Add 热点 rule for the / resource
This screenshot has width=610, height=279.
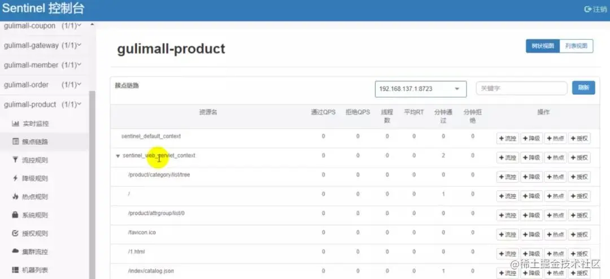click(555, 196)
